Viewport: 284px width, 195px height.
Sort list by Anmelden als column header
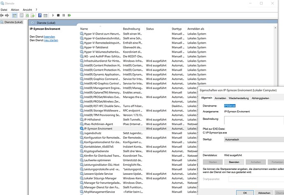tap(197, 29)
